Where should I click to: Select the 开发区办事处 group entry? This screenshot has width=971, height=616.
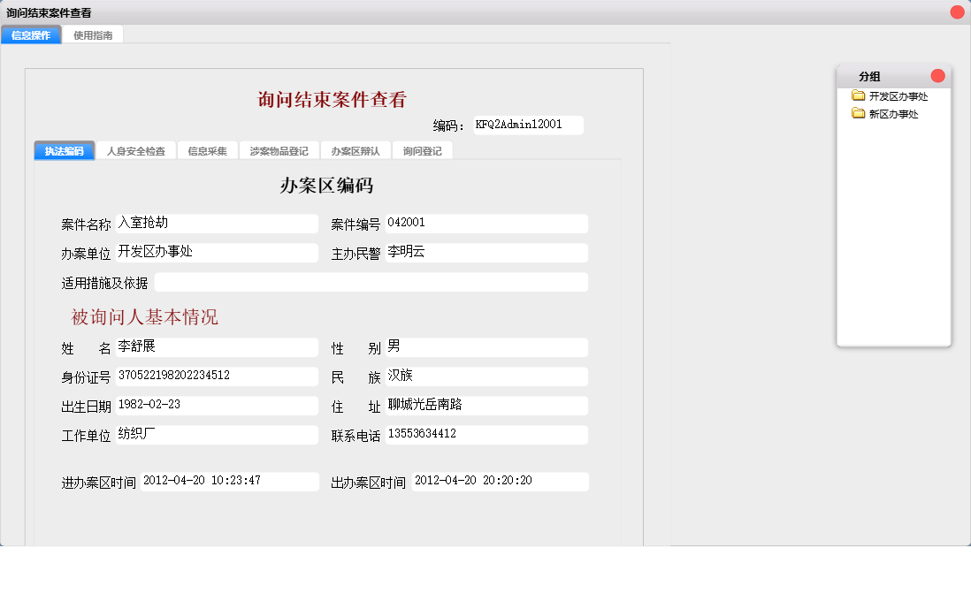[x=891, y=95]
